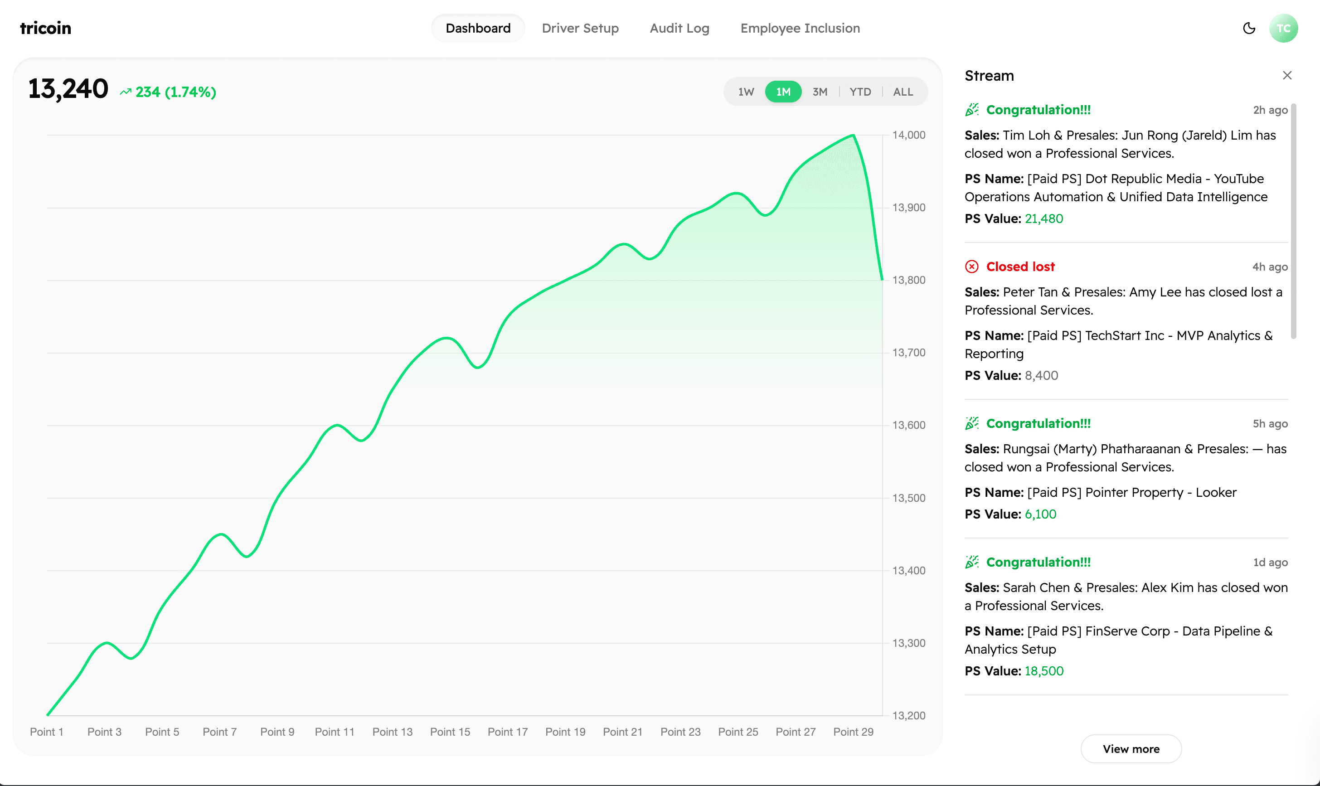The height and width of the screenshot is (786, 1320).
Task: Click the Stream panel scrollbar
Action: point(1293,221)
